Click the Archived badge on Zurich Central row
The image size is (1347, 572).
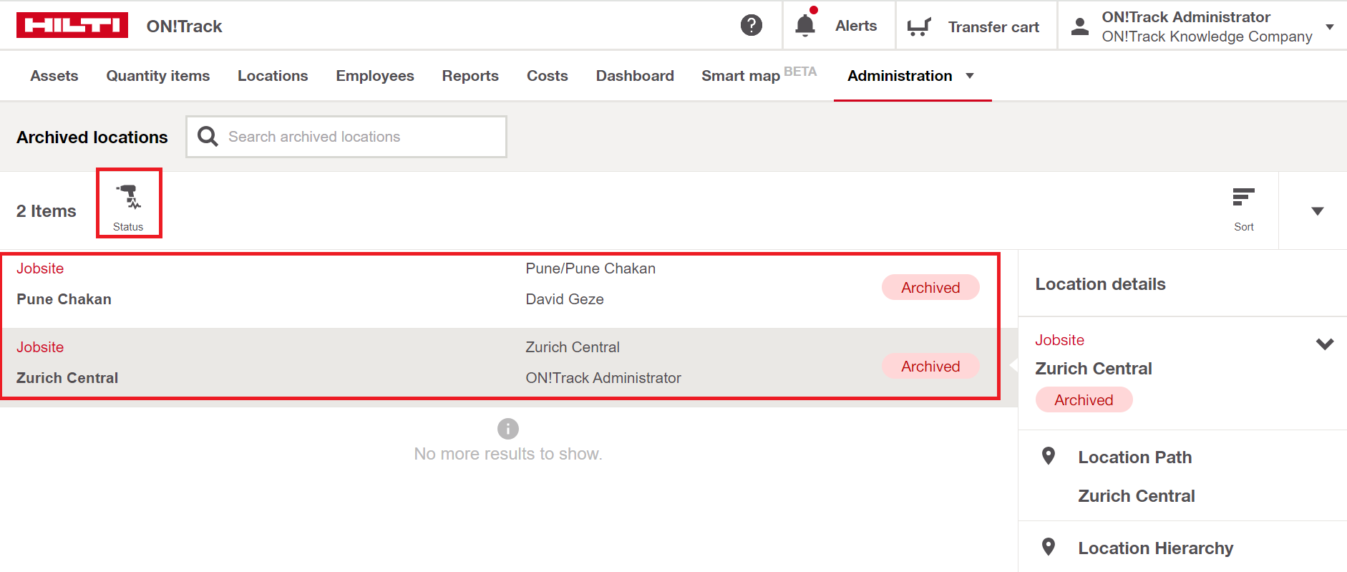(930, 366)
